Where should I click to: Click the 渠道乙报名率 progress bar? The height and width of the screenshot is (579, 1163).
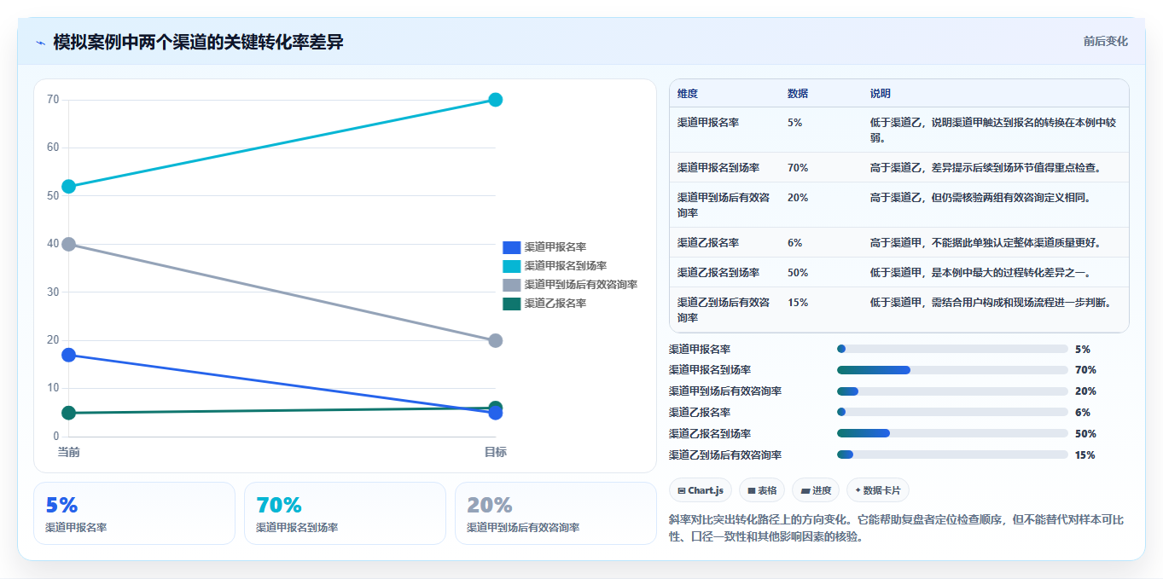pyautogui.click(x=952, y=412)
